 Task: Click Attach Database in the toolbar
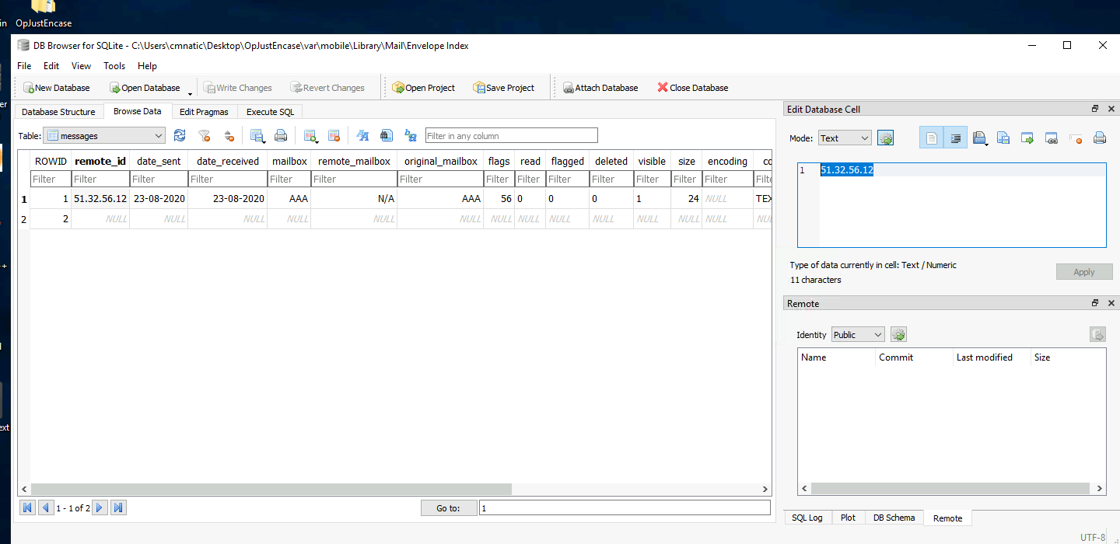point(600,88)
